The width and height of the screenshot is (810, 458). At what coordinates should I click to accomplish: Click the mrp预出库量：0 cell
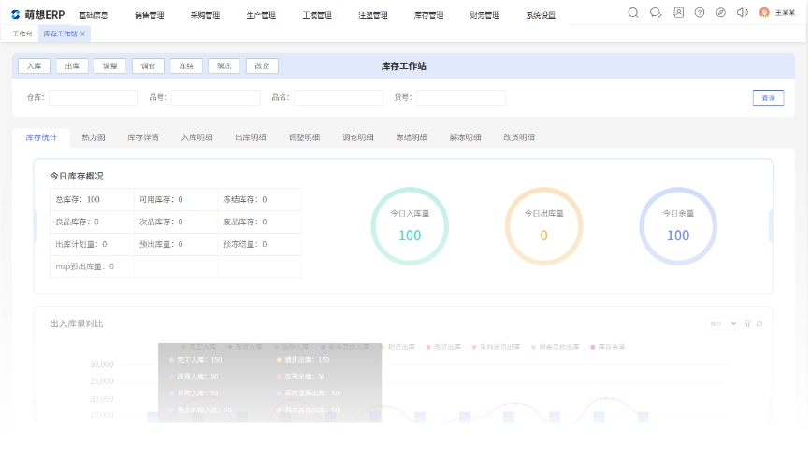pyautogui.click(x=92, y=266)
